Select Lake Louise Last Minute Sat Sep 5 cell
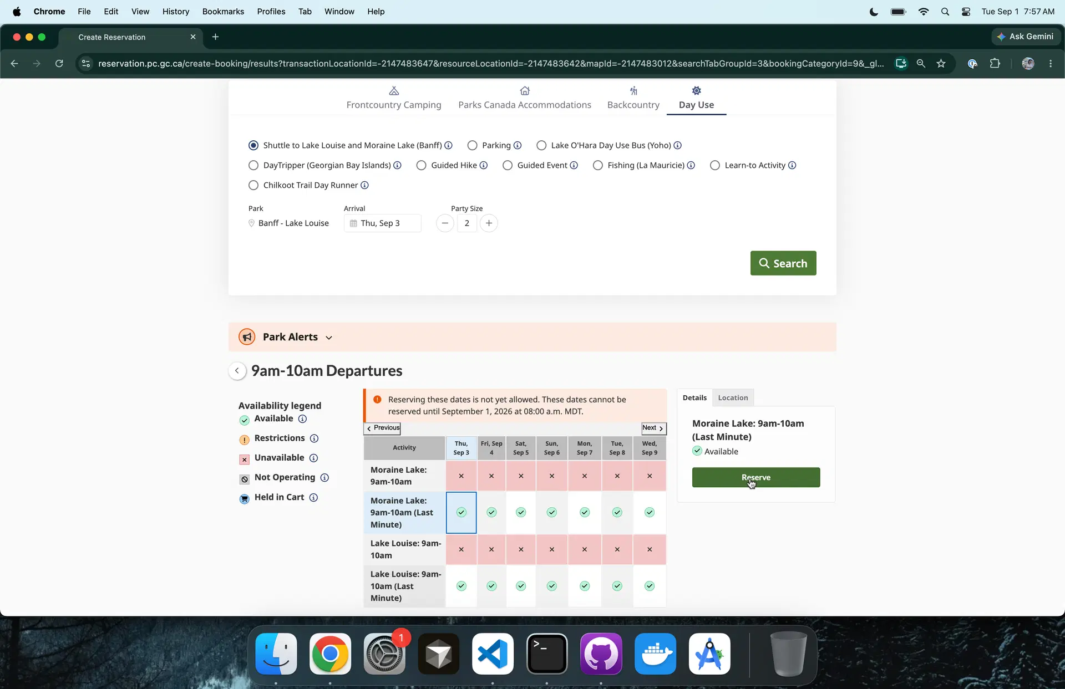This screenshot has height=689, width=1065. pyautogui.click(x=521, y=586)
